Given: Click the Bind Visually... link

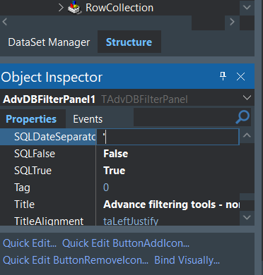Looking at the screenshot, I should 187,260.
